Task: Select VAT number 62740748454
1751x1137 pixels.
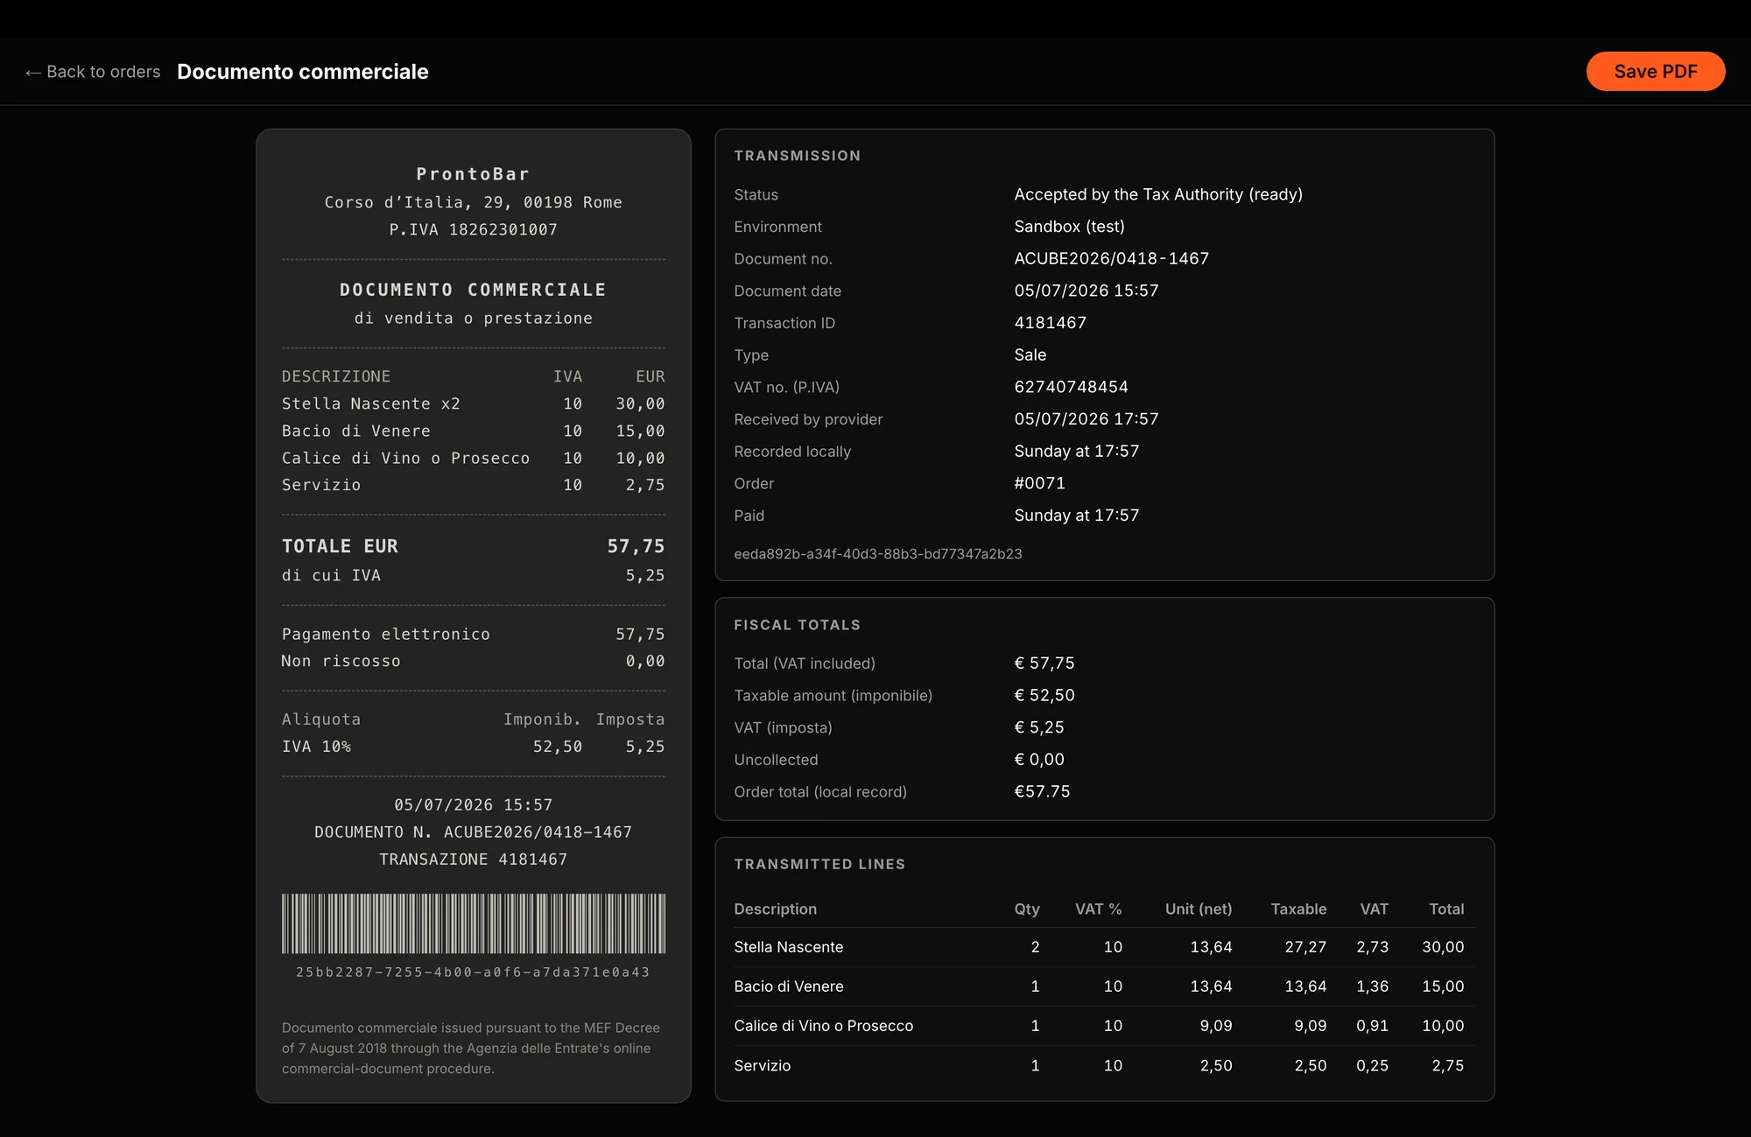Action: point(1071,387)
